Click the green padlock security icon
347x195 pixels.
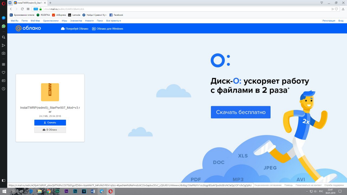pos(41,9)
